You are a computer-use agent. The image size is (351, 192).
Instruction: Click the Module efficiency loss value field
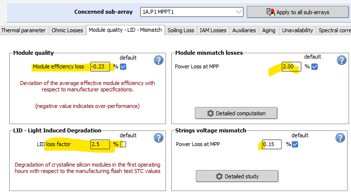100,66
